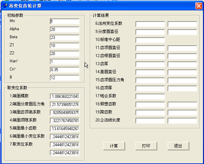Focus the Mn input field
The height and width of the screenshot is (164, 204).
tap(64, 21)
